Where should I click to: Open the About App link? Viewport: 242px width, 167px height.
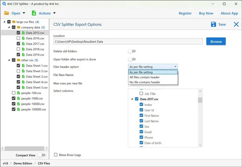point(229,13)
